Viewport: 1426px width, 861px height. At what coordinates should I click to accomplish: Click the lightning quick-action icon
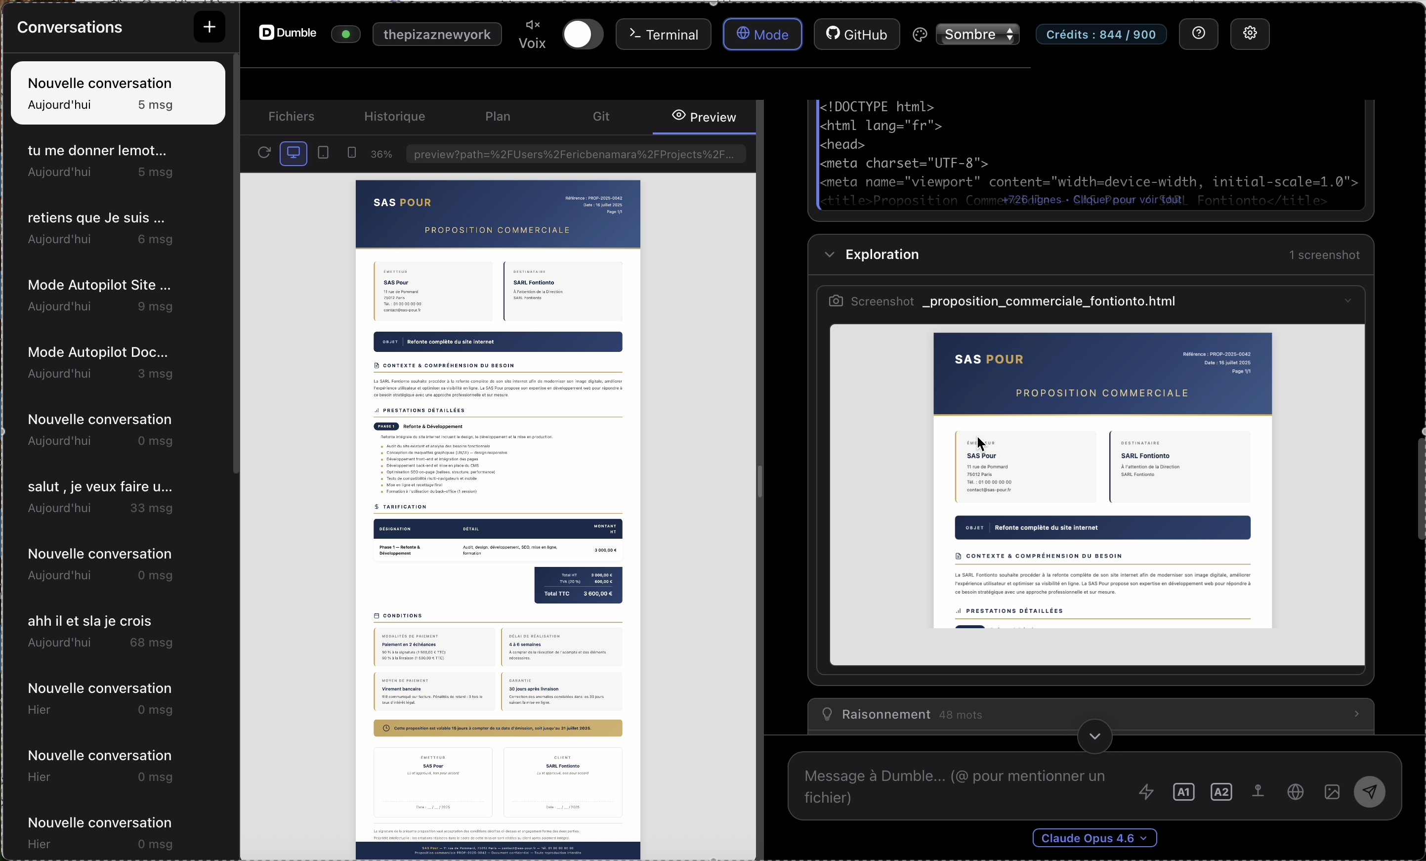point(1146,792)
